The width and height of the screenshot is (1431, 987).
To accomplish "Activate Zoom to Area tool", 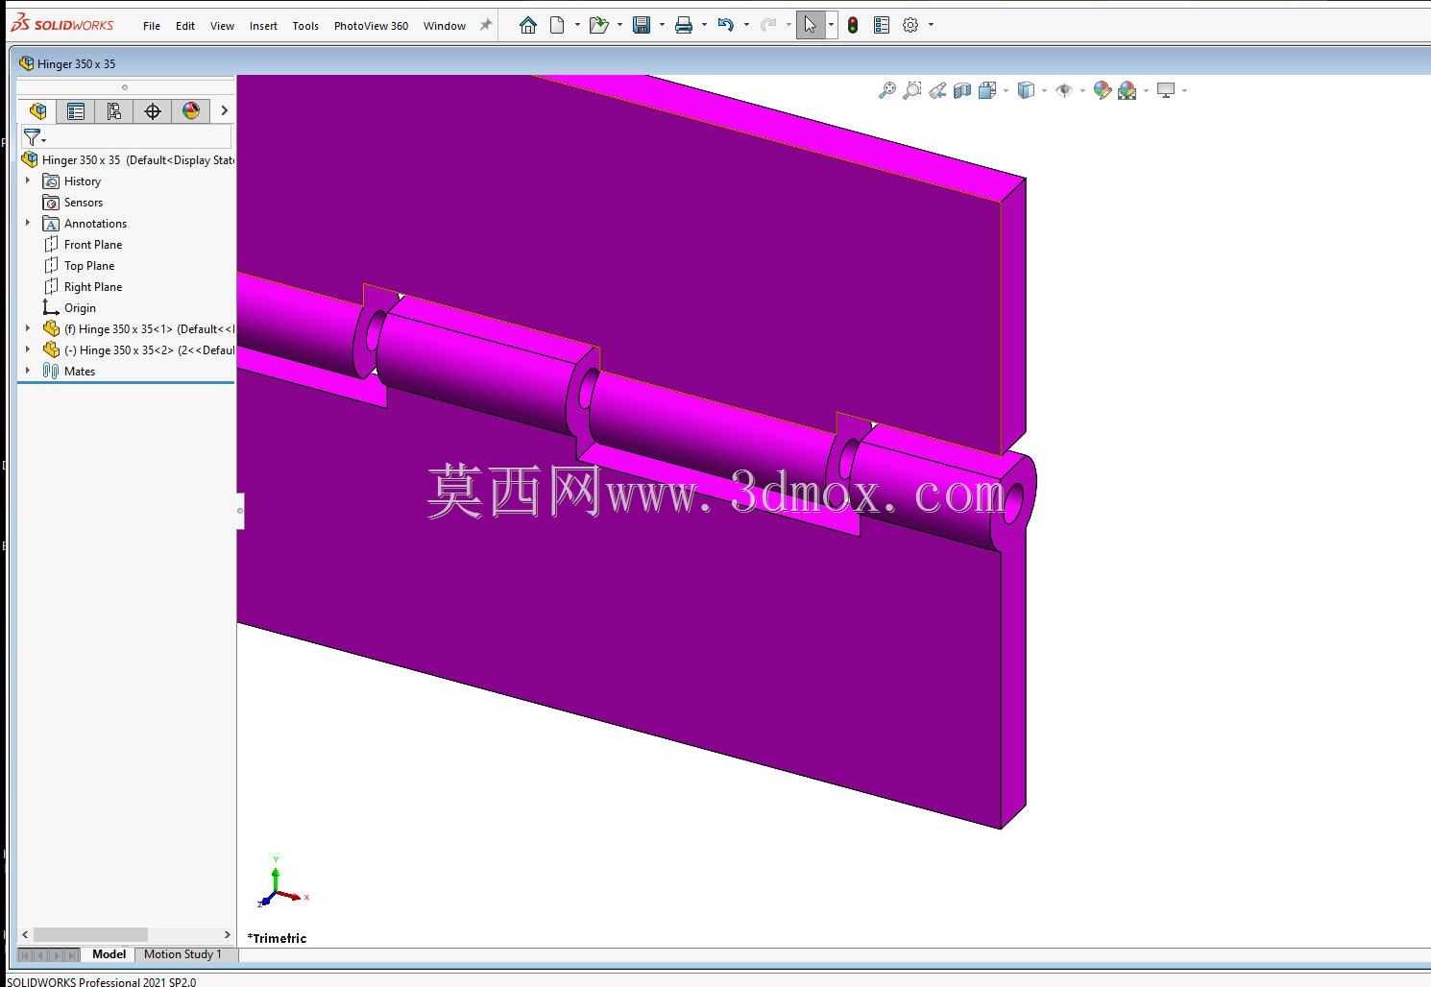I will 912,90.
